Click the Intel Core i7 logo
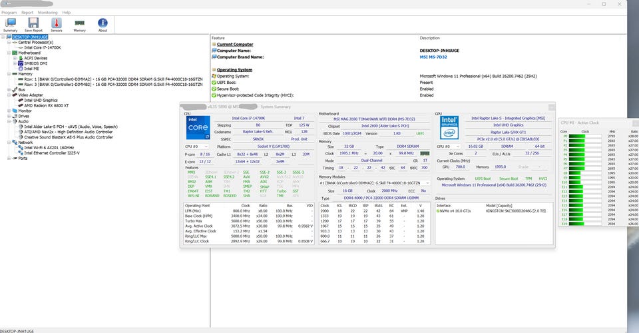The height and width of the screenshot is (333, 639). coord(198,128)
